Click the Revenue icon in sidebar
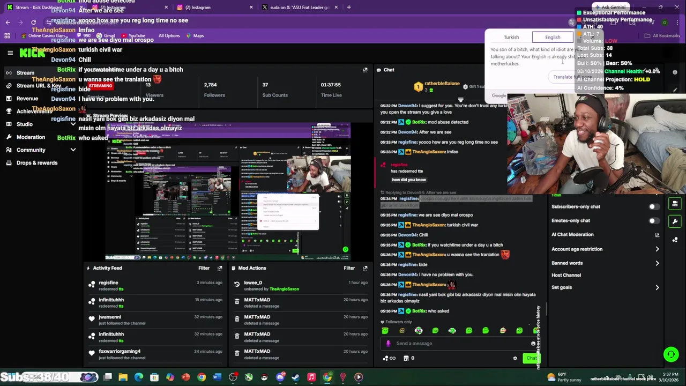Image resolution: width=686 pixels, height=386 pixels. coord(9,99)
